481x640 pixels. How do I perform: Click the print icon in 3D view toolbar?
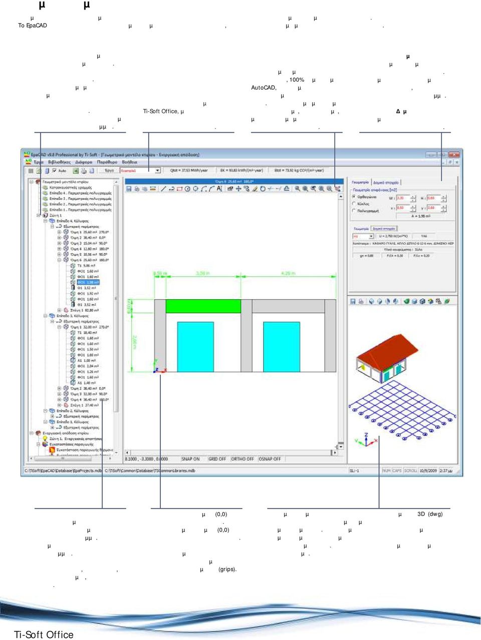click(361, 301)
